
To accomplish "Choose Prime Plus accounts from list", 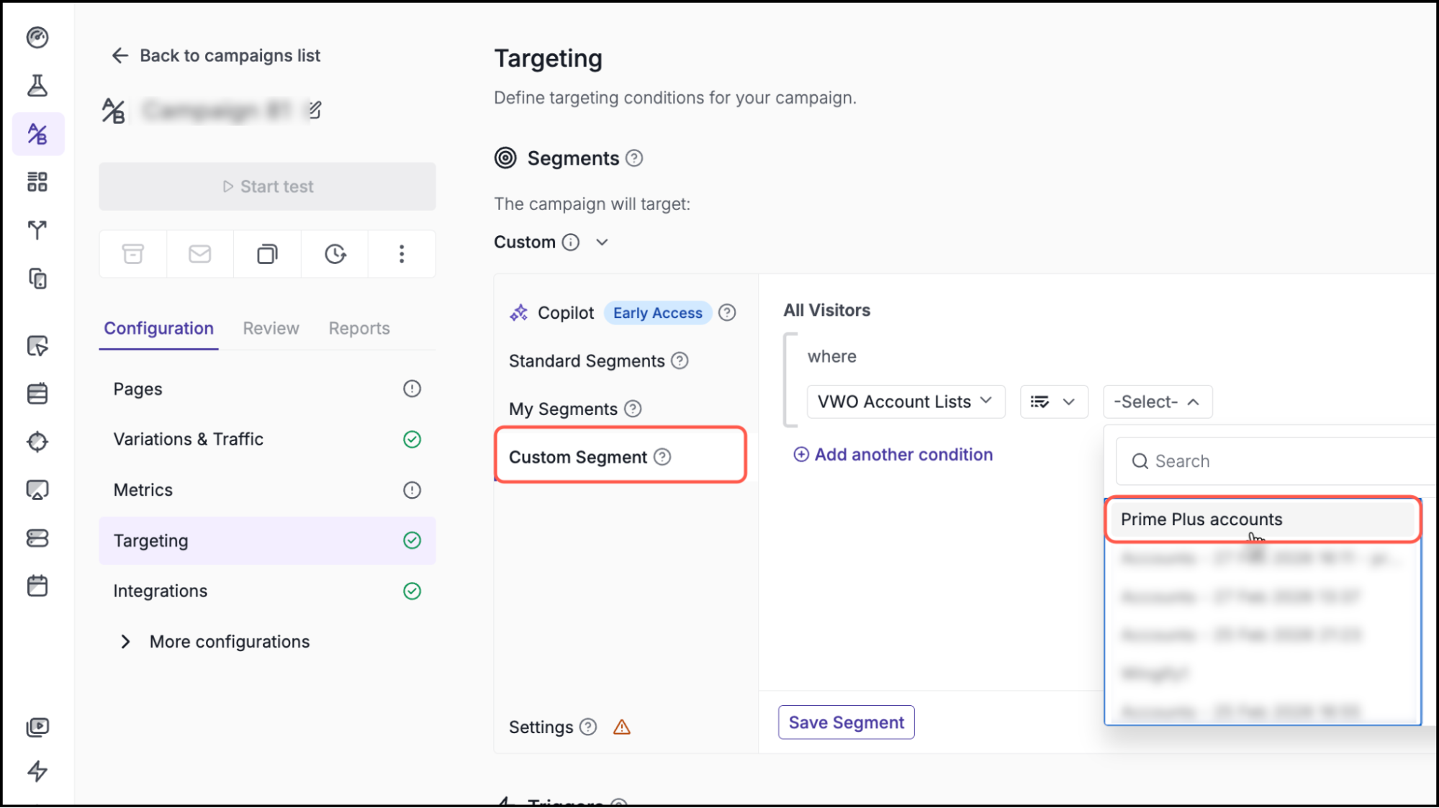I will (1201, 519).
